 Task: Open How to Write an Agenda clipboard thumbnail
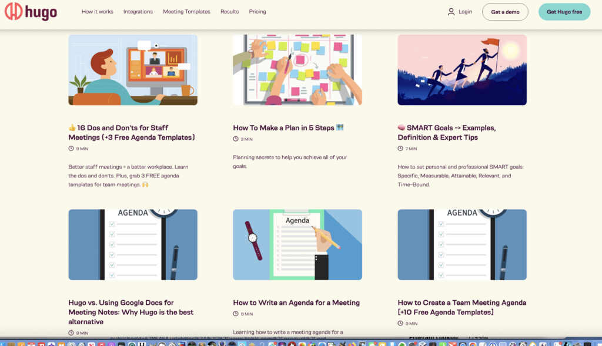pyautogui.click(x=297, y=244)
